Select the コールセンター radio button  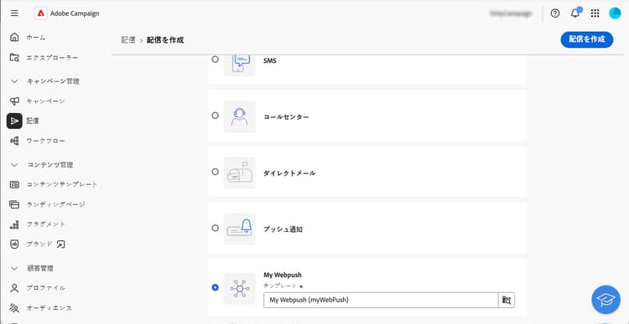[216, 116]
